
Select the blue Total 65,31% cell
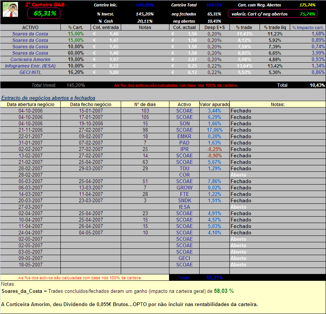pos(215,278)
